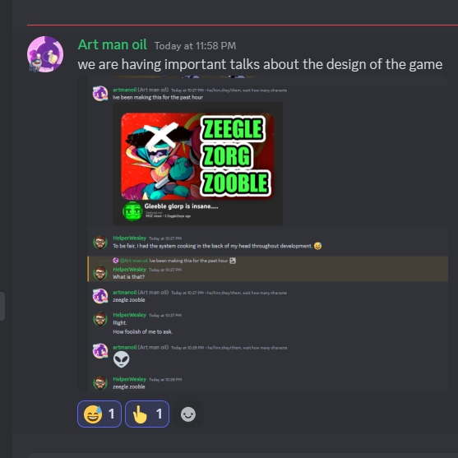This screenshot has height=458, width=458.
Task: Click the gray alien emoji message
Action: tap(121, 359)
